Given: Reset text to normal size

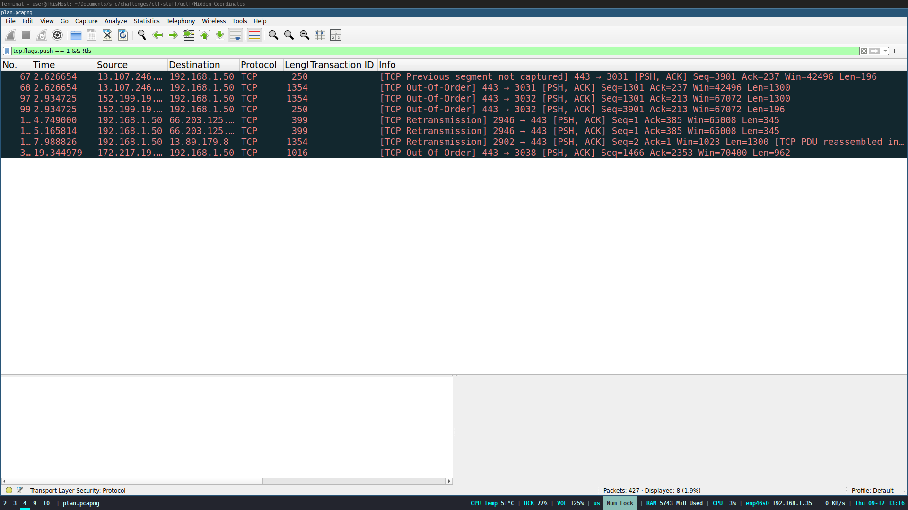Looking at the screenshot, I should [305, 35].
